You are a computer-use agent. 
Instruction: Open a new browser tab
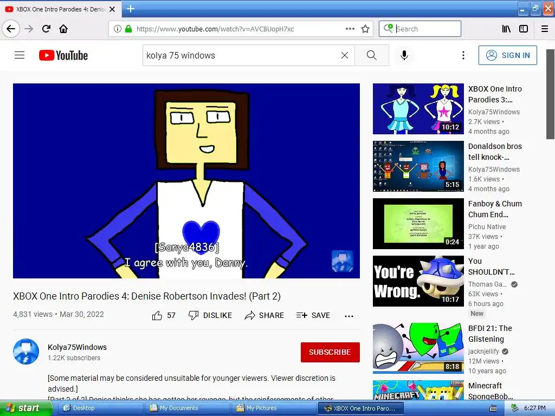[130, 9]
